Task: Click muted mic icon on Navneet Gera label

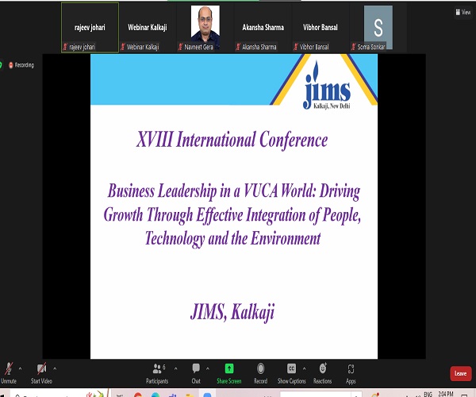Action: (x=181, y=47)
